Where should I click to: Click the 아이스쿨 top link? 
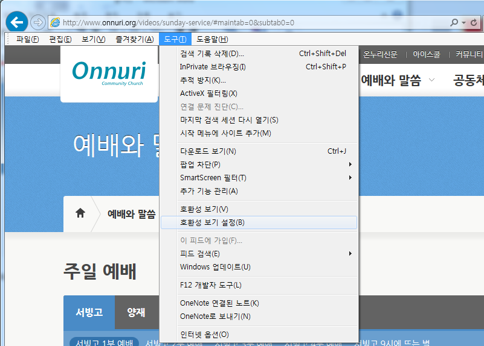point(426,54)
